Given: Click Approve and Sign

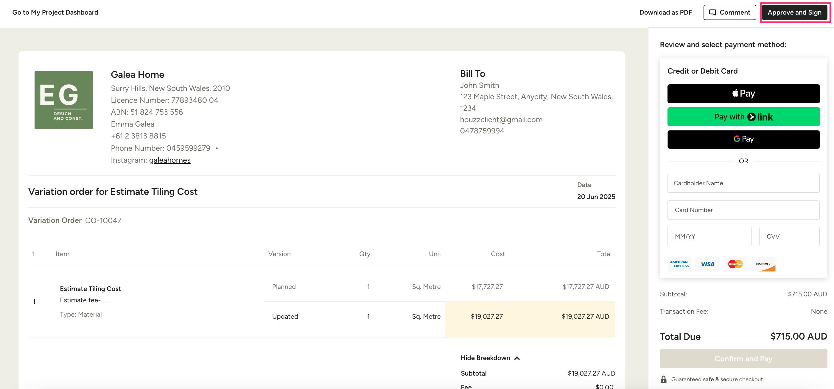Looking at the screenshot, I should pyautogui.click(x=794, y=12).
